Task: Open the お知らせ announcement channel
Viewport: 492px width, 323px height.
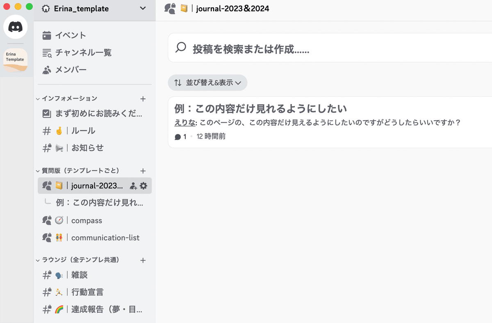Action: coord(87,148)
